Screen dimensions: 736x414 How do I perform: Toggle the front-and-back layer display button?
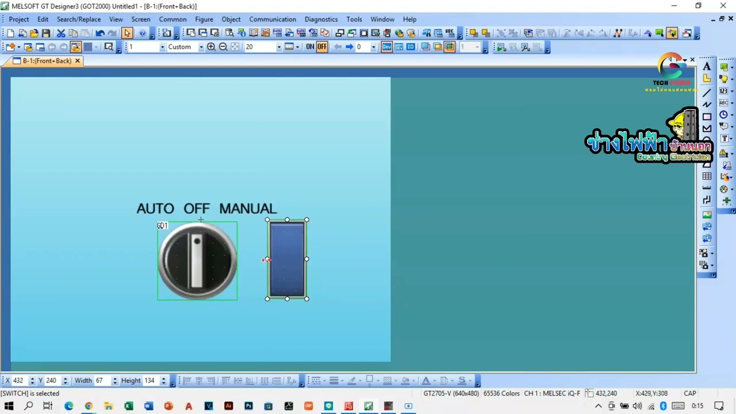click(450, 47)
